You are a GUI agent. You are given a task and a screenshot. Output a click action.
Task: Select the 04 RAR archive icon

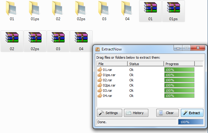[x=81, y=37]
